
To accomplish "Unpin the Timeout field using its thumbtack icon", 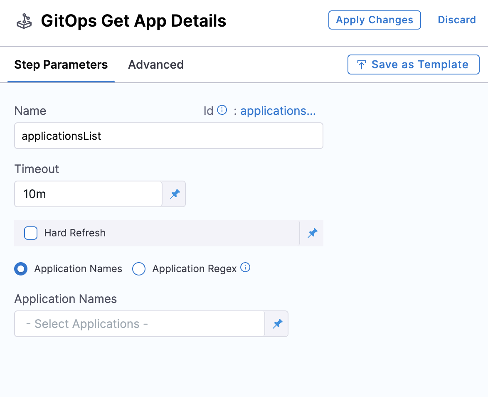I will click(174, 194).
